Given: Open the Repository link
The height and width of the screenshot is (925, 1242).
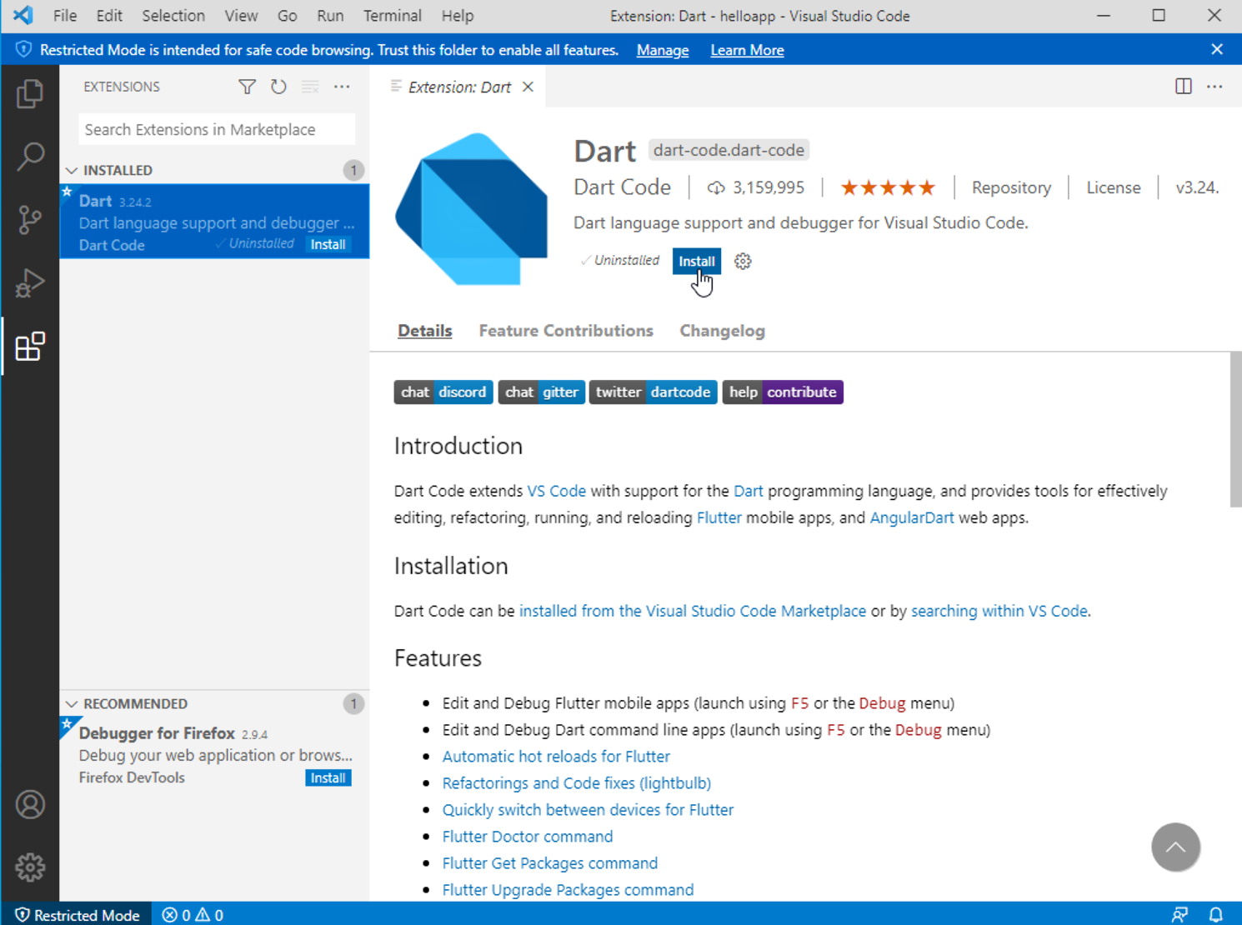Looking at the screenshot, I should (x=1011, y=187).
